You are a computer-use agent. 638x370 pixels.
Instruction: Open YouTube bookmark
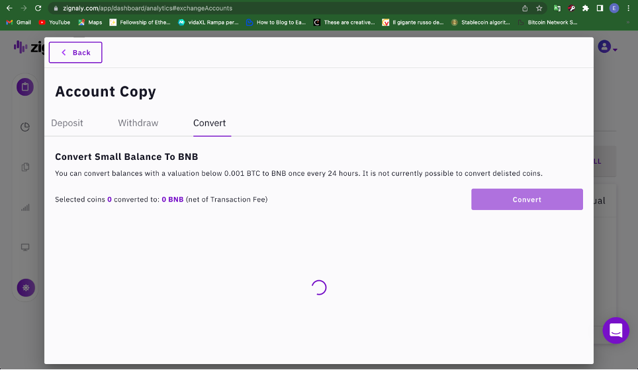[x=54, y=22]
